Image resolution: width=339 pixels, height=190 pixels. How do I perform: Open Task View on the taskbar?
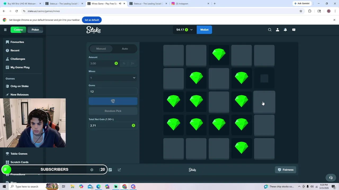coord(64,187)
